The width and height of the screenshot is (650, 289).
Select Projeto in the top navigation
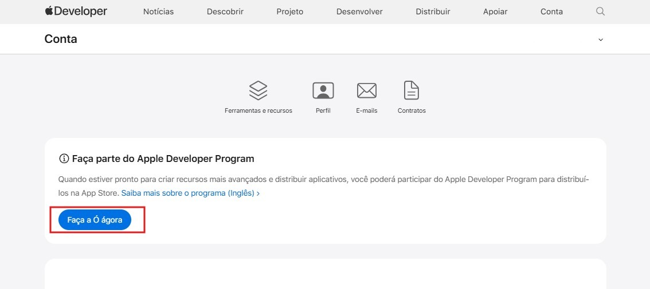coord(289,11)
